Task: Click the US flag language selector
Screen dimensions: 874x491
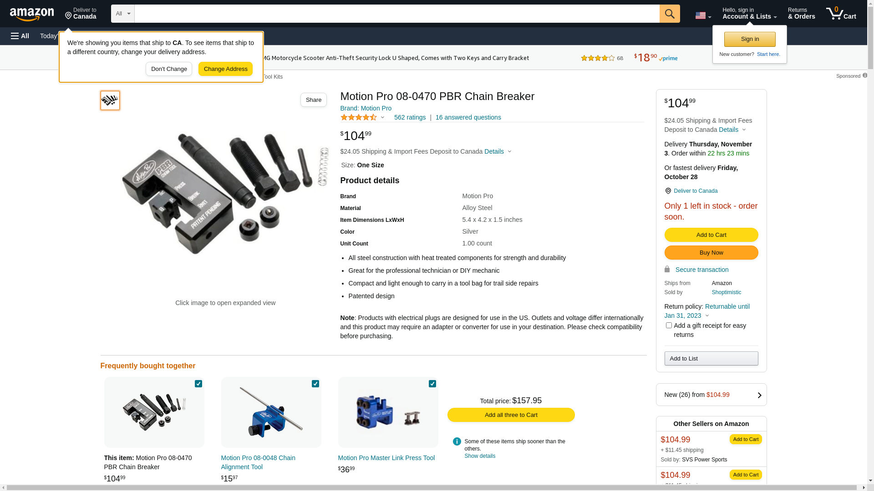Action: pos(702,15)
